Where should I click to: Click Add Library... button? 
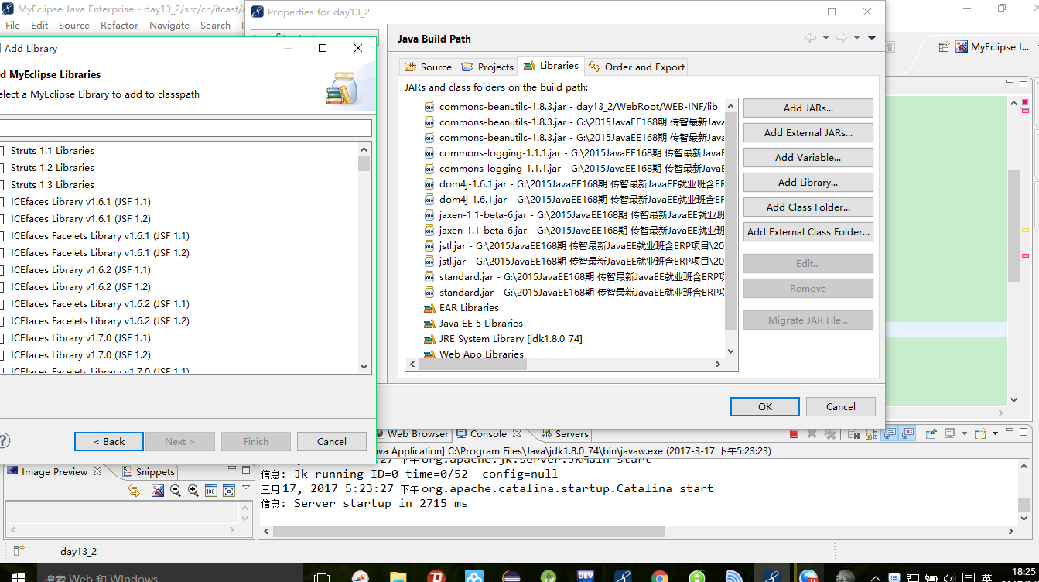(x=808, y=183)
